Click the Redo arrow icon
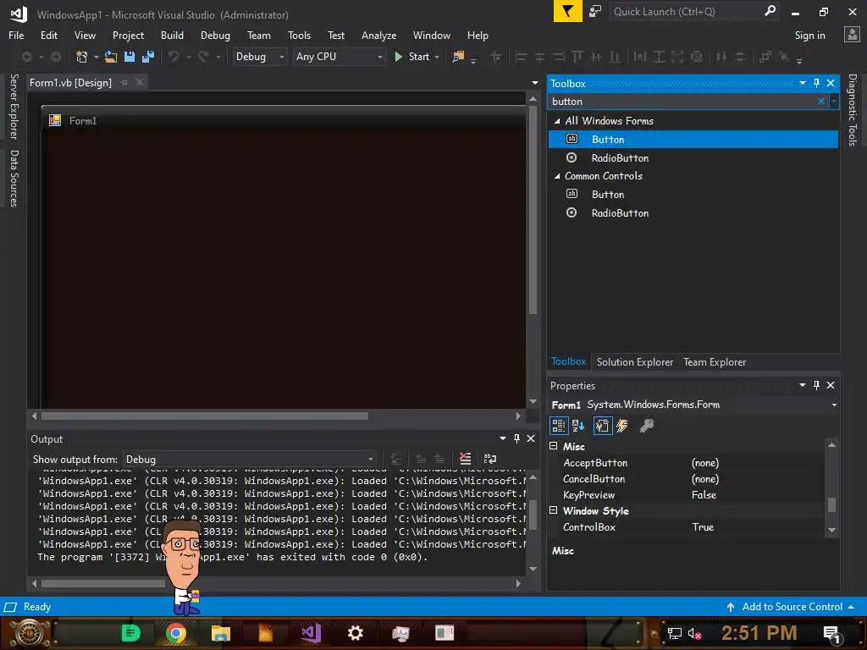This screenshot has height=650, width=867. (x=203, y=57)
